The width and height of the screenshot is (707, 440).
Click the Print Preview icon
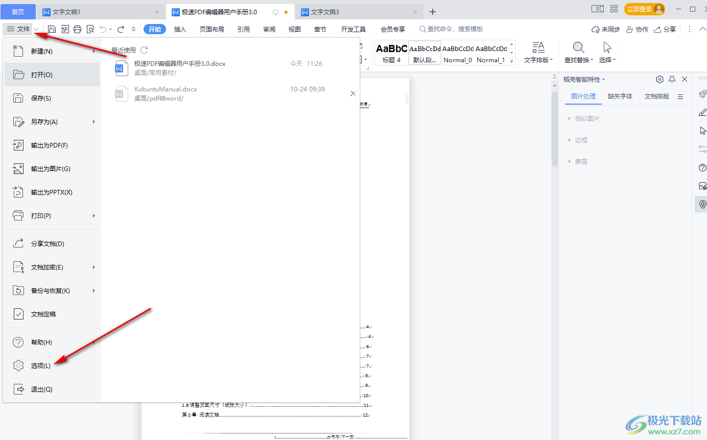(x=90, y=29)
